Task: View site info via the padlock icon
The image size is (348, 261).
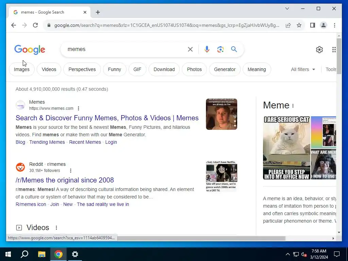Action: 49,25
